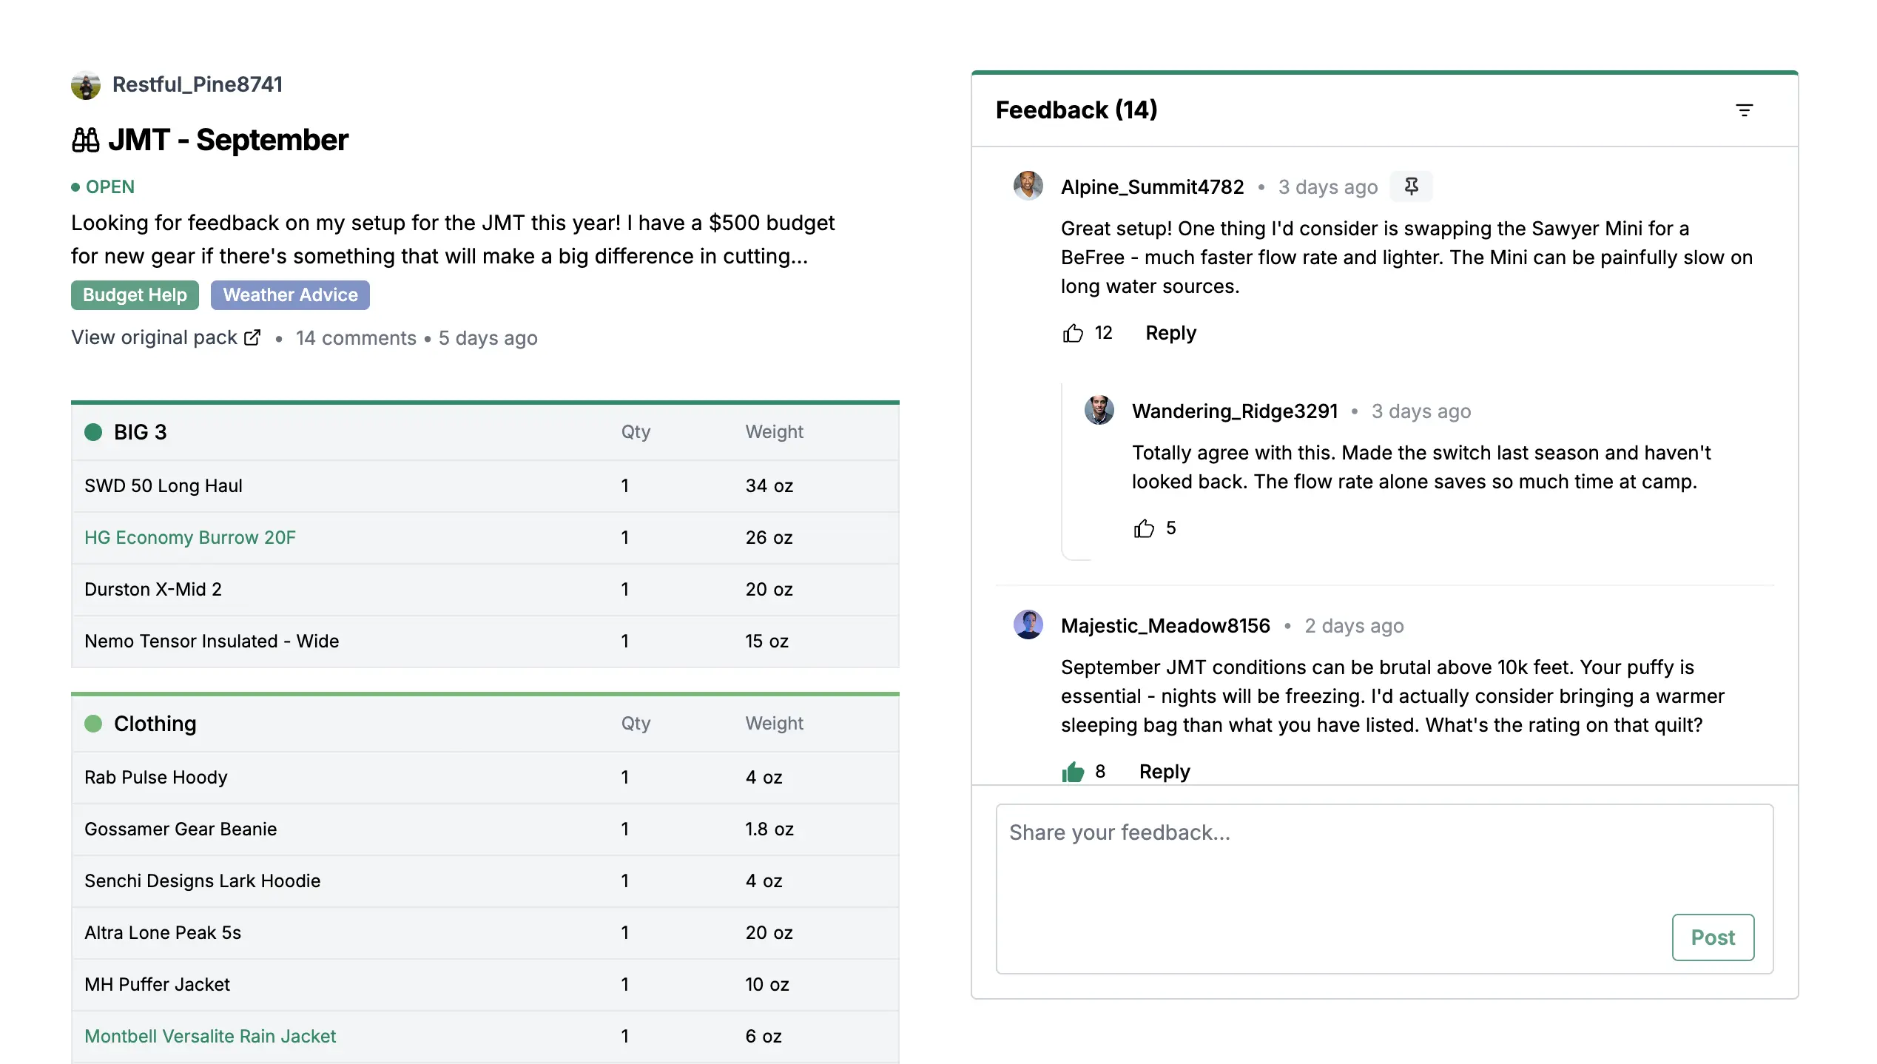
Task: Like Wandering_Ridge3291's reply with thumbs-up
Action: click(1144, 528)
